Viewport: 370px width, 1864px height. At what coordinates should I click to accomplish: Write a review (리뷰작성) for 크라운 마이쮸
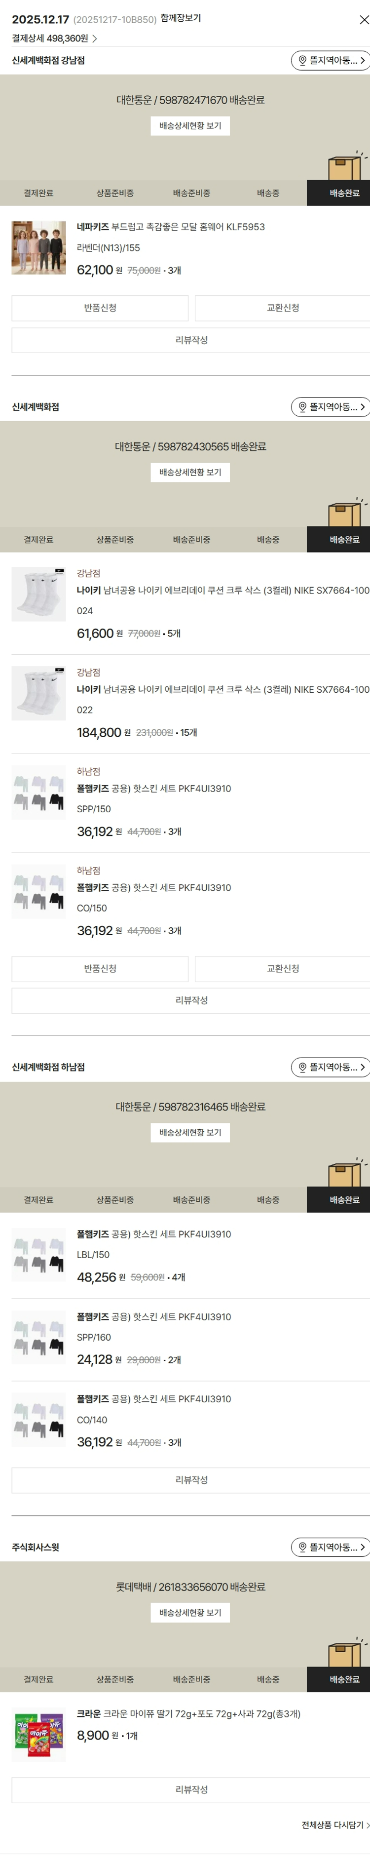[x=191, y=1789]
